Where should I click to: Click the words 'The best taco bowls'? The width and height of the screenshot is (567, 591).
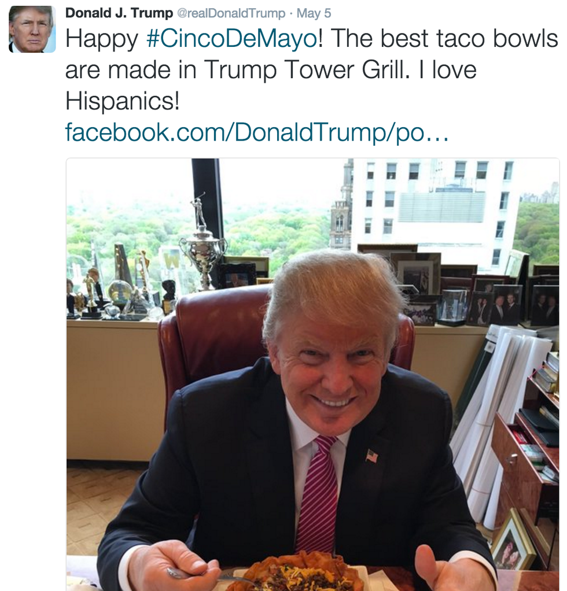click(x=445, y=38)
